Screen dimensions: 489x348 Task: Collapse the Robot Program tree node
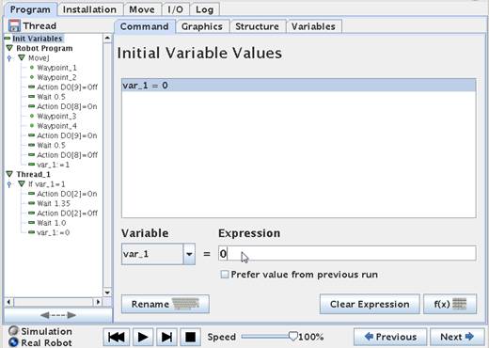[x=9, y=48]
